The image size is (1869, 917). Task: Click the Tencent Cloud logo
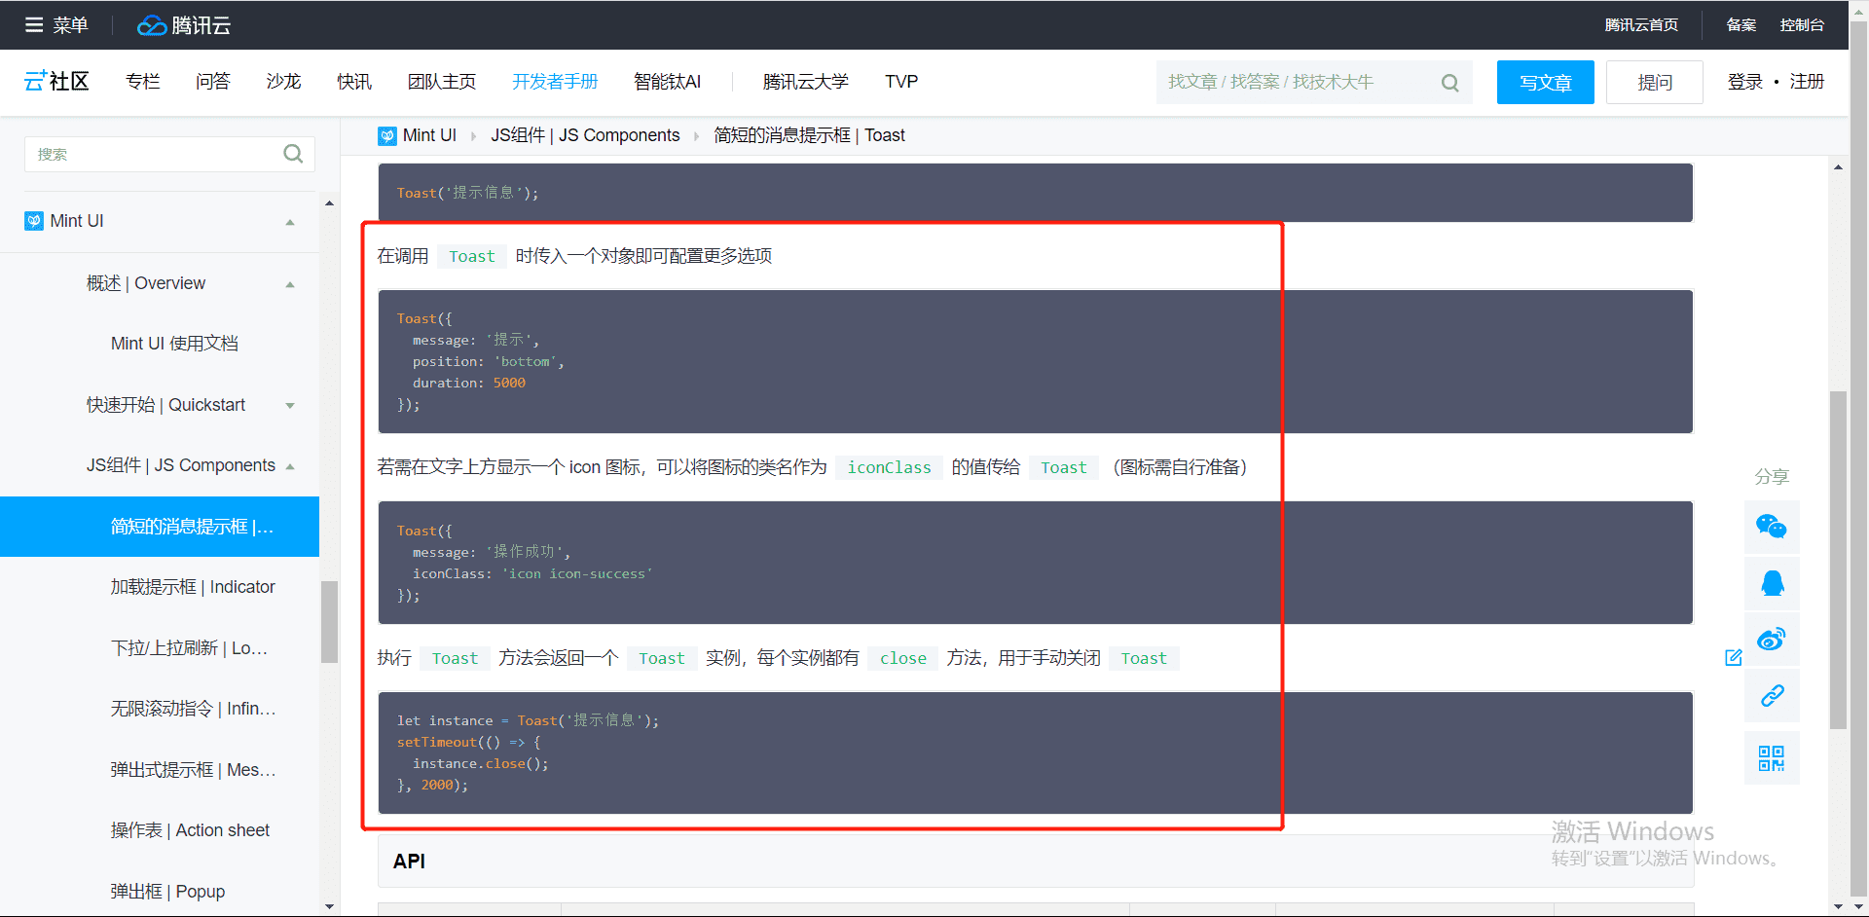coord(184,25)
